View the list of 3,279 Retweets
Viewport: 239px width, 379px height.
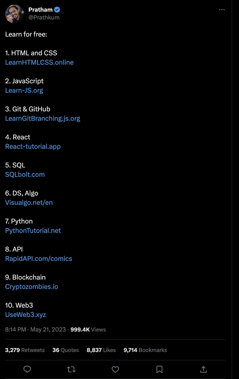tap(25, 350)
